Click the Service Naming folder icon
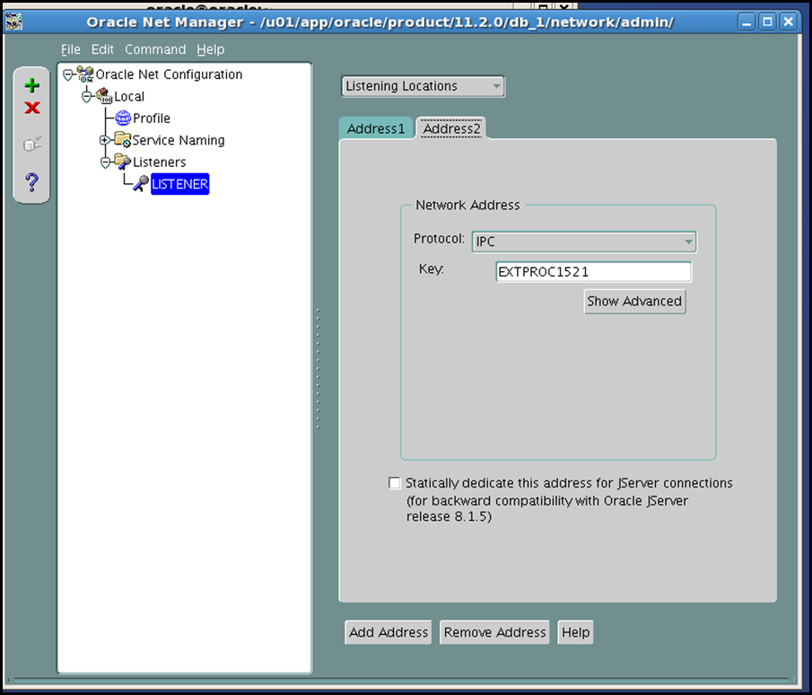The image size is (812, 695). [x=123, y=140]
